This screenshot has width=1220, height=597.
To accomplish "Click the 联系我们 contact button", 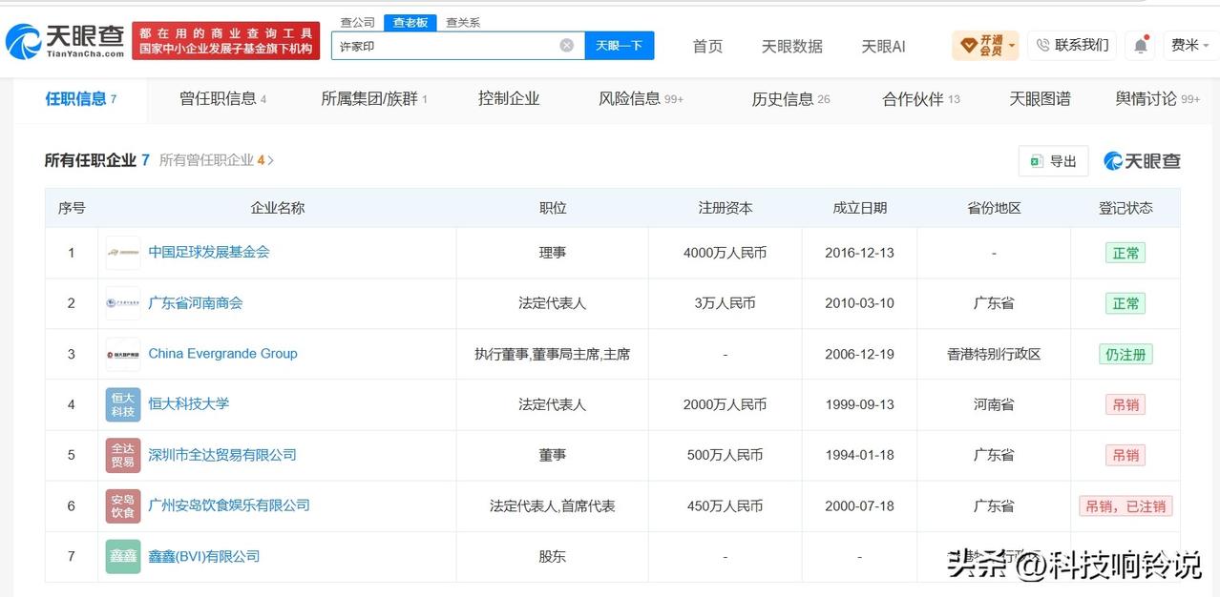I will click(1072, 45).
